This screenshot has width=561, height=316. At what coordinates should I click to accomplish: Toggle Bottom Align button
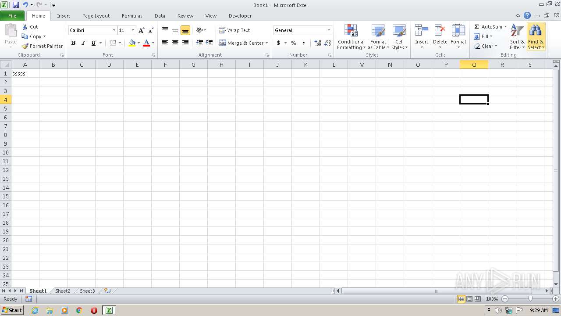tap(185, 30)
